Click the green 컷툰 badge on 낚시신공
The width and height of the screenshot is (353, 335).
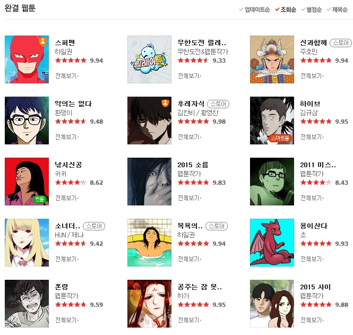pos(40,199)
